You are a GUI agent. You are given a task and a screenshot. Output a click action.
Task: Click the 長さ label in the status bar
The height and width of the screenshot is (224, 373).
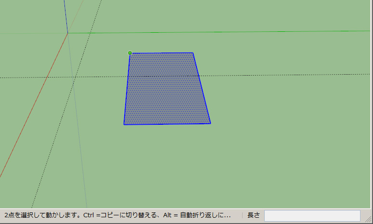(x=254, y=215)
